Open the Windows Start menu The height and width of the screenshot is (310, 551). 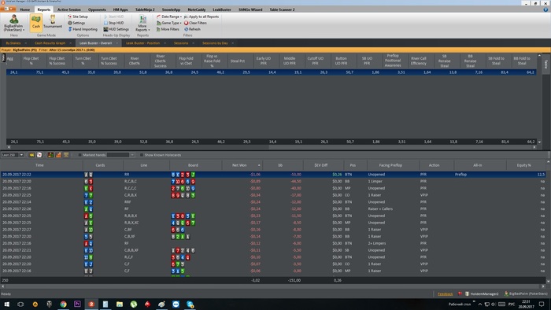[x=6, y=304]
